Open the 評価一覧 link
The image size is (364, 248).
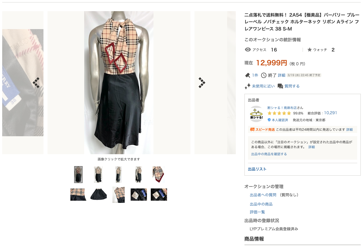pos(257,212)
